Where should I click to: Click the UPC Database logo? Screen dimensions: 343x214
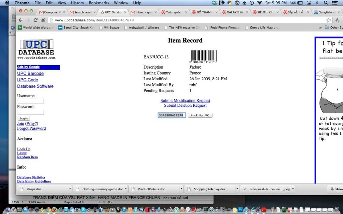36,49
